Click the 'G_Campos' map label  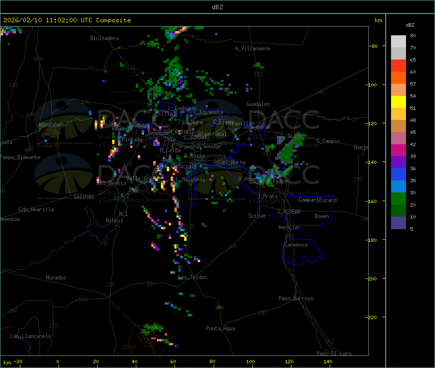(328, 141)
